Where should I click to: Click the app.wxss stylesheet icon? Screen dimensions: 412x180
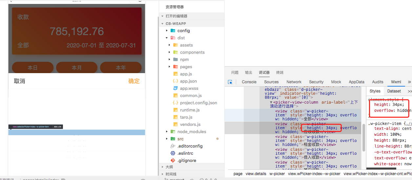tap(175, 88)
